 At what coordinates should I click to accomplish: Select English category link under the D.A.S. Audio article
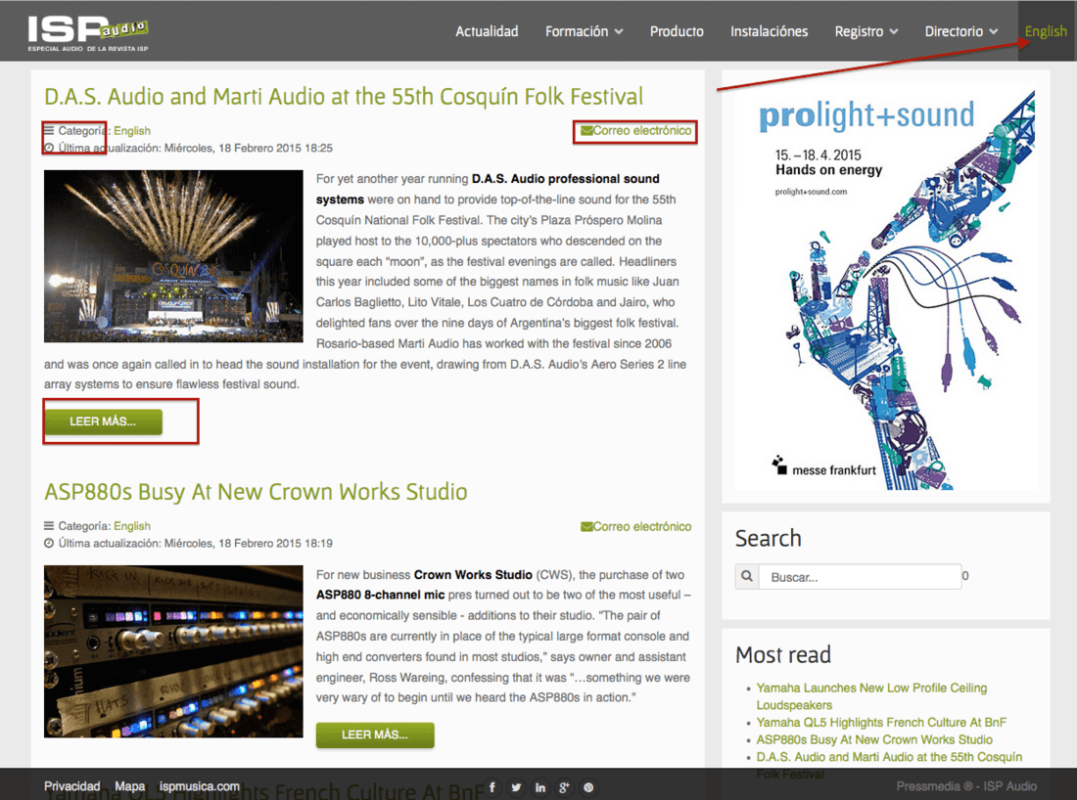pyautogui.click(x=132, y=130)
